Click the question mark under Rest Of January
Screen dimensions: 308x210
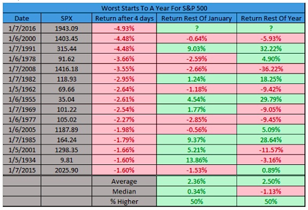click(197, 28)
